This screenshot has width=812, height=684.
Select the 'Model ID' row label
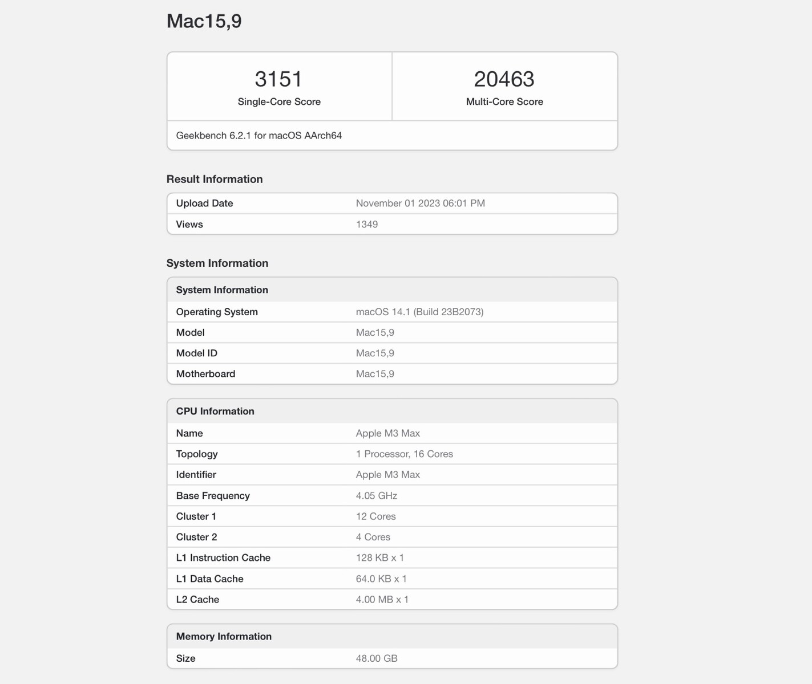click(197, 353)
